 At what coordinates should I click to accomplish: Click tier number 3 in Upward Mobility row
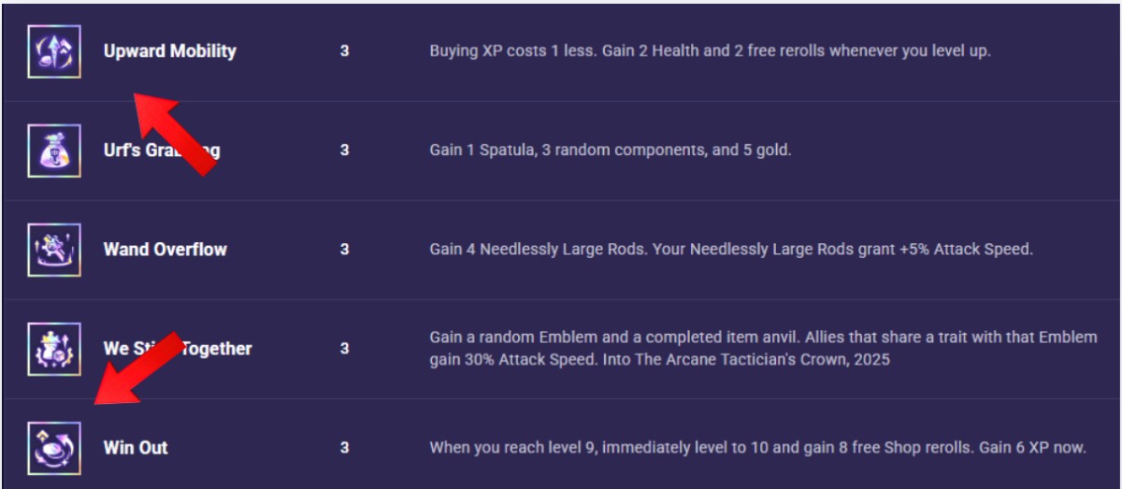345,51
